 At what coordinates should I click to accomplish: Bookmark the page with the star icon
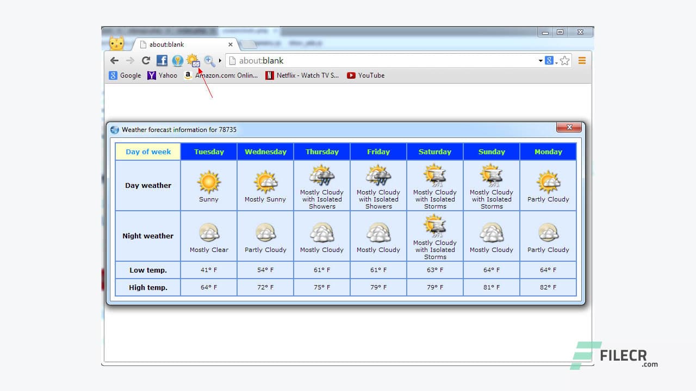tap(564, 61)
